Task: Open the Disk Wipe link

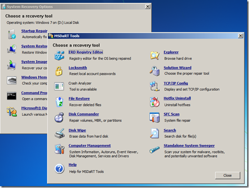Action: (77, 130)
